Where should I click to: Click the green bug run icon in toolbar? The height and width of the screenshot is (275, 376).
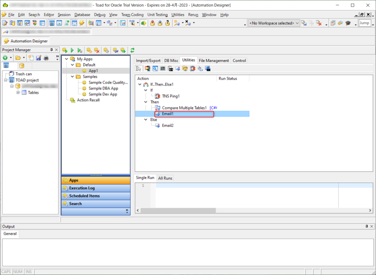pos(144,23)
